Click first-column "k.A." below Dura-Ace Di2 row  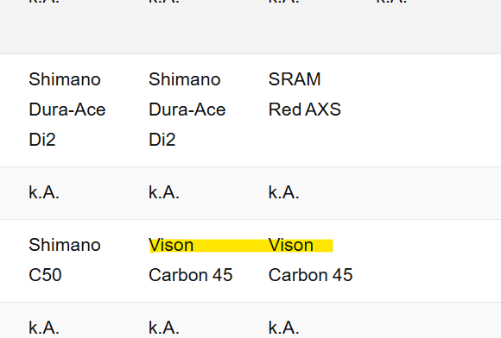(44, 192)
